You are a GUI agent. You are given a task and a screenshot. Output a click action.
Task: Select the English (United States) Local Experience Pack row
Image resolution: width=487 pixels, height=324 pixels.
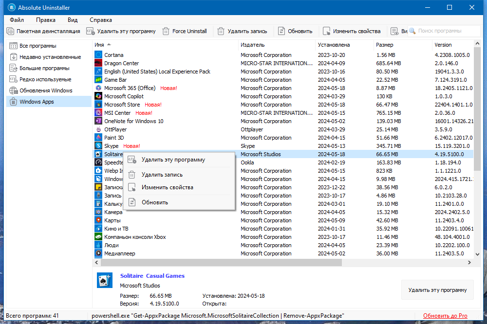pyautogui.click(x=283, y=72)
